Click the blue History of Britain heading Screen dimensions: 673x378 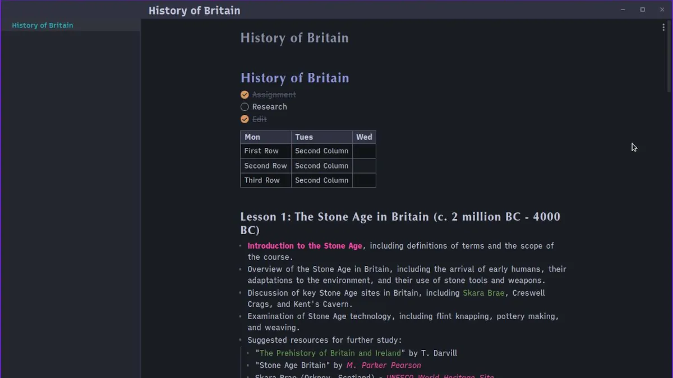click(295, 78)
